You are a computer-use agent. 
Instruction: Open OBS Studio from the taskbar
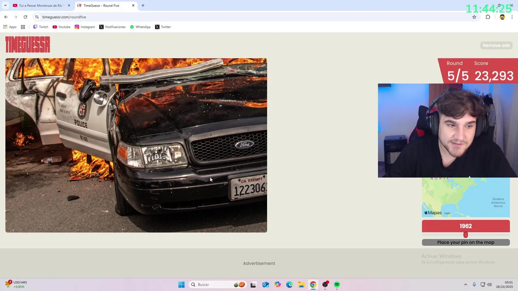pyautogui.click(x=325, y=285)
